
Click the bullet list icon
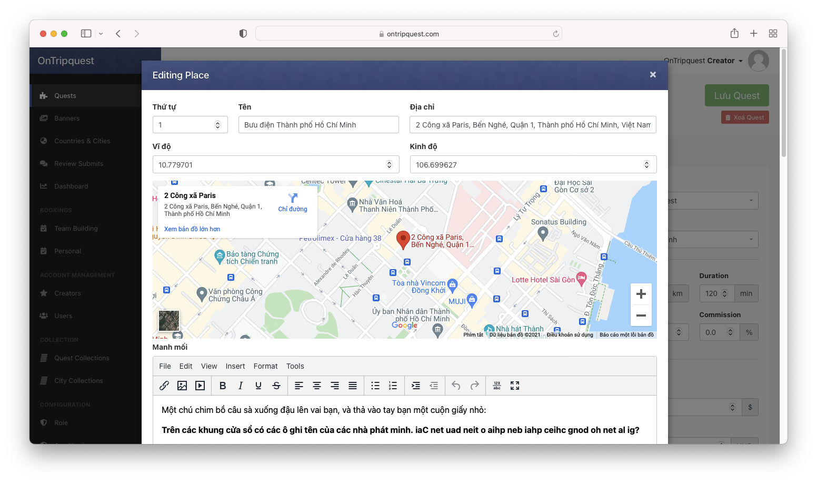pos(375,386)
